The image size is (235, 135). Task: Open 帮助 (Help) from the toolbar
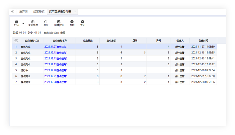coord(72,22)
